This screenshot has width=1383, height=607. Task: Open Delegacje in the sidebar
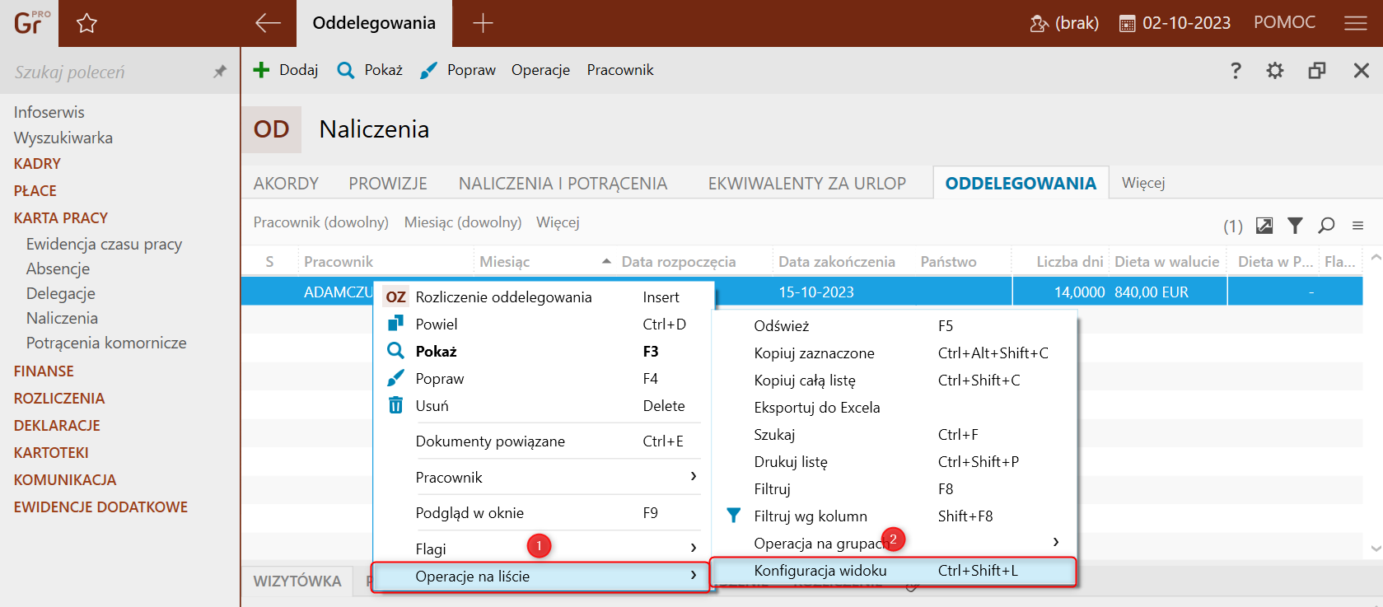pos(61,294)
